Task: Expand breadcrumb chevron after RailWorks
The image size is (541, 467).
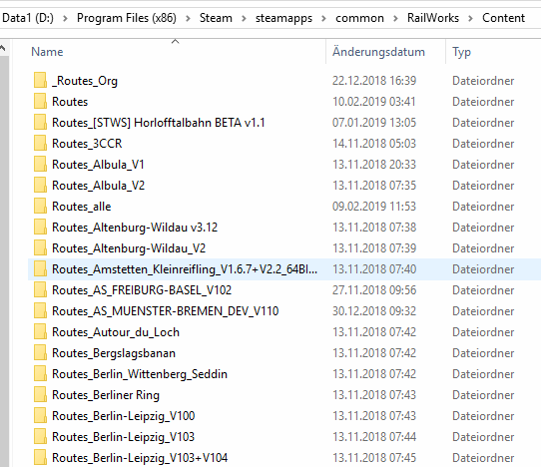Action: (x=470, y=18)
